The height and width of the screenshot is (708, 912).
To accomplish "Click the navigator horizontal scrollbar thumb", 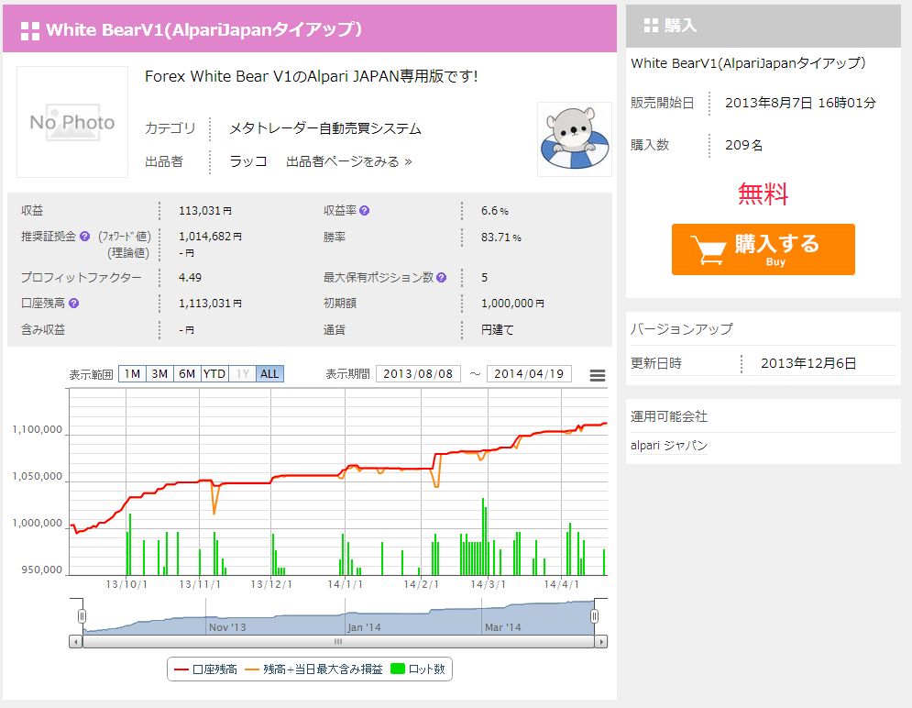I will point(338,642).
